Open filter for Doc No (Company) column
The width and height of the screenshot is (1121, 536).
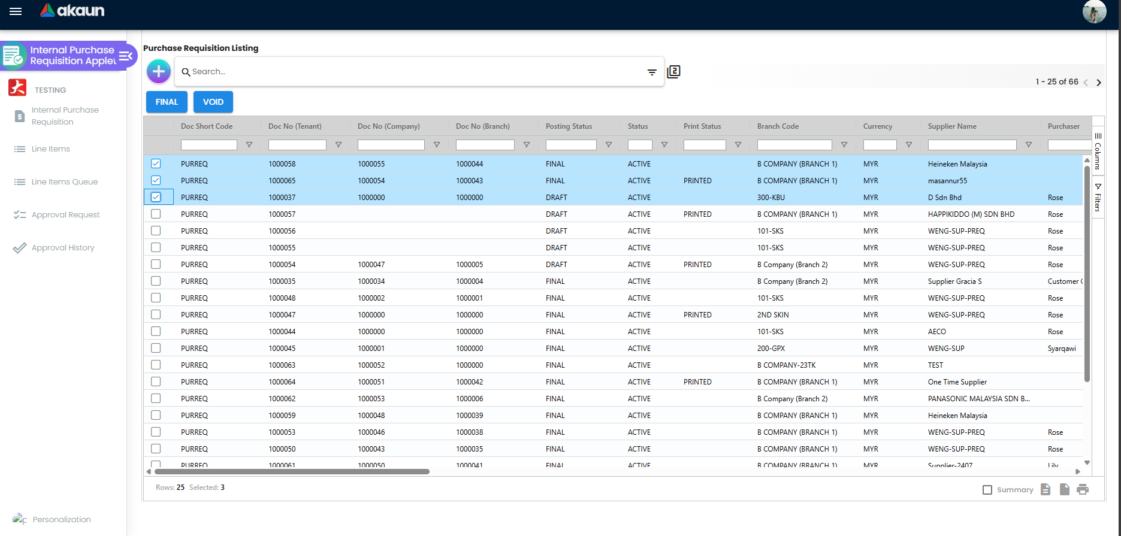pos(437,145)
